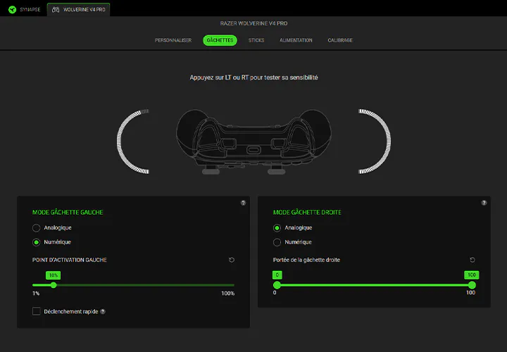Screen dimensions: 507x352
Task: Show help tooltip for Déclenchement rapide
Action: click(103, 312)
